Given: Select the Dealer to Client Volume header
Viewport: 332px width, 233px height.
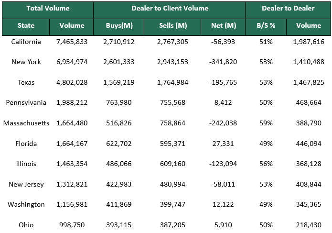Looking at the screenshot, I should click(x=169, y=9).
